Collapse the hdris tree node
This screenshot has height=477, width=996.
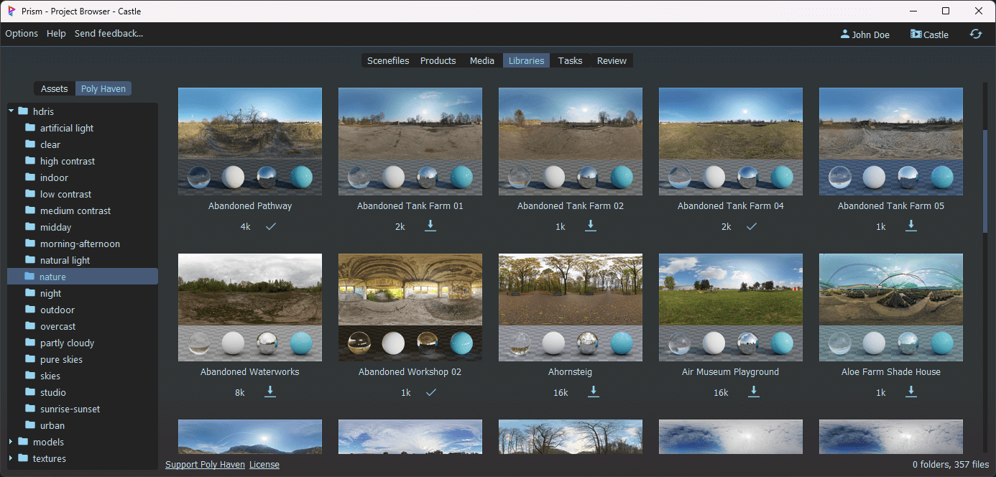11,111
